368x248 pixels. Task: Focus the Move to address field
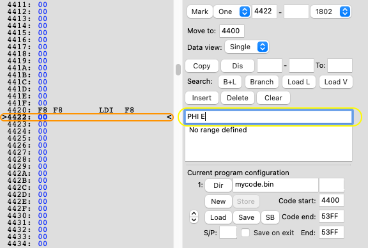pyautogui.click(x=232, y=31)
